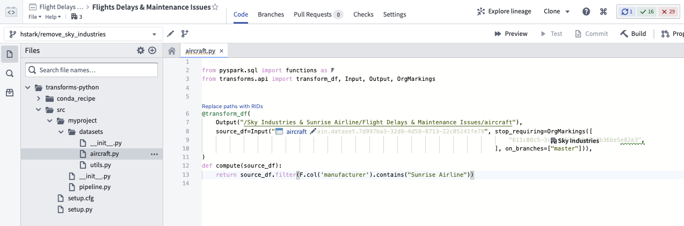Collapse the transforms-python folder
The width and height of the screenshot is (684, 226).
(27, 87)
